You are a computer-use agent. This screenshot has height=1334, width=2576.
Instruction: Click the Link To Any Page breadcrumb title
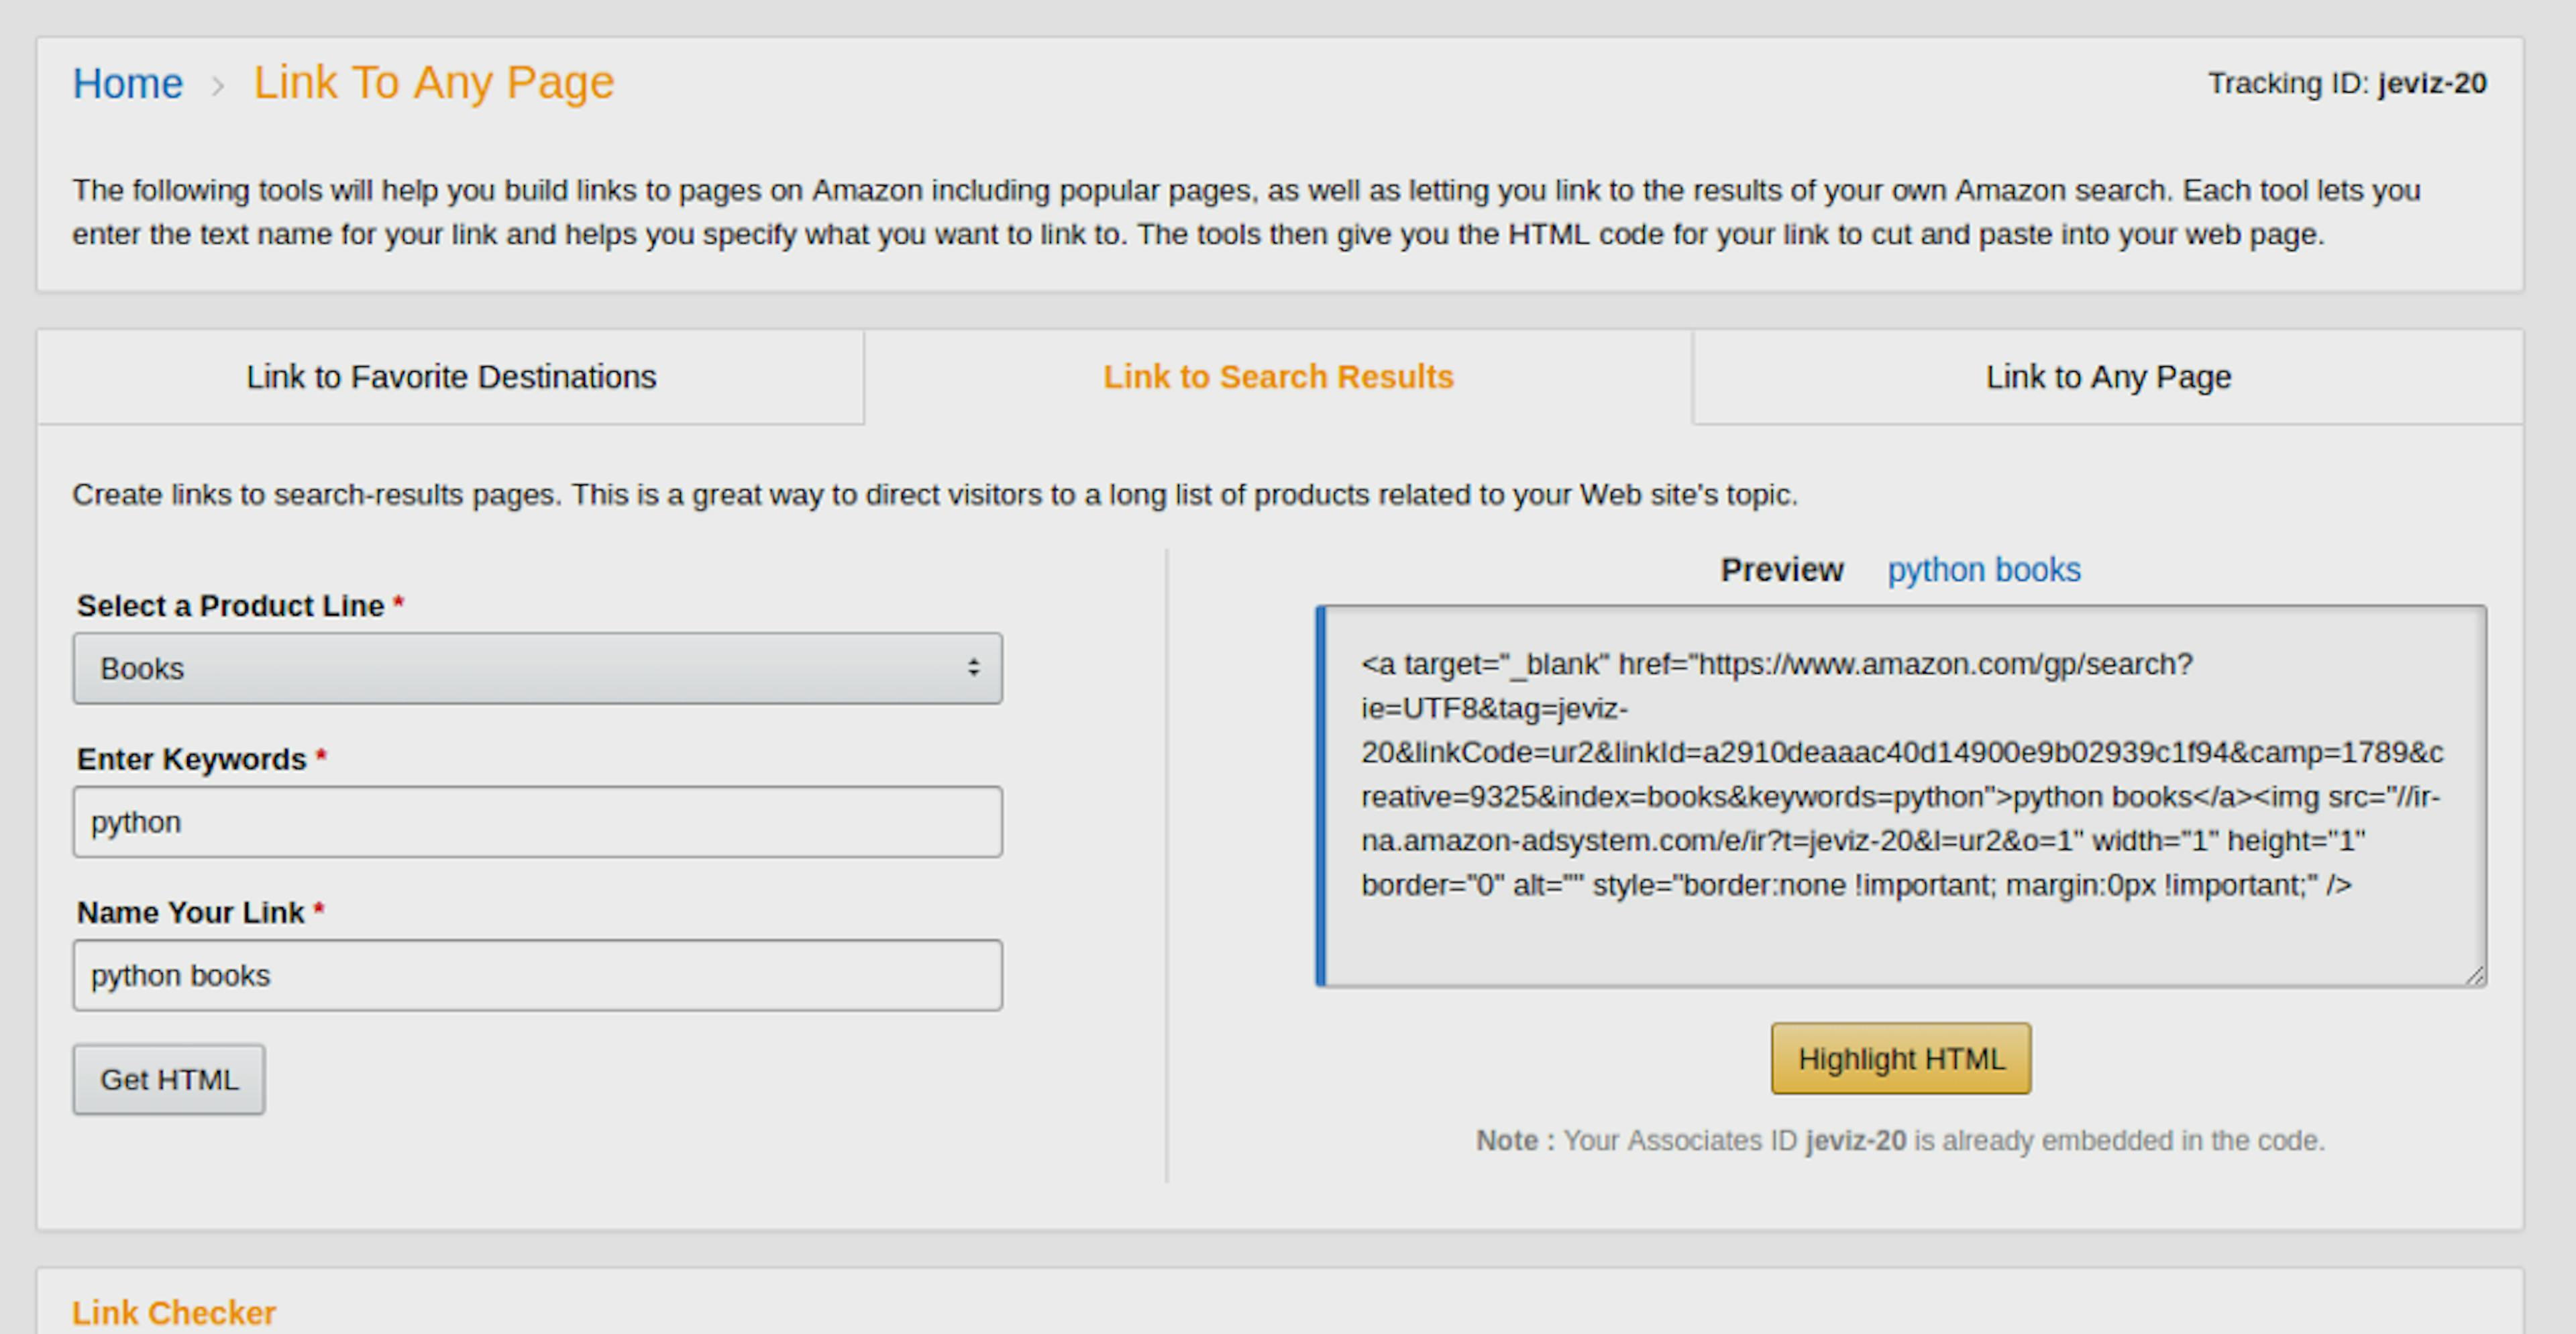coord(433,83)
